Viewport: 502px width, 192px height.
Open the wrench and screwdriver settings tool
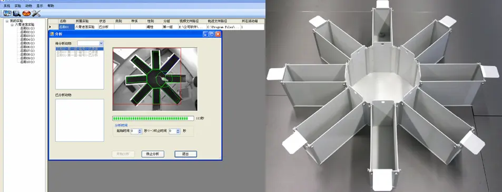coord(36,13)
